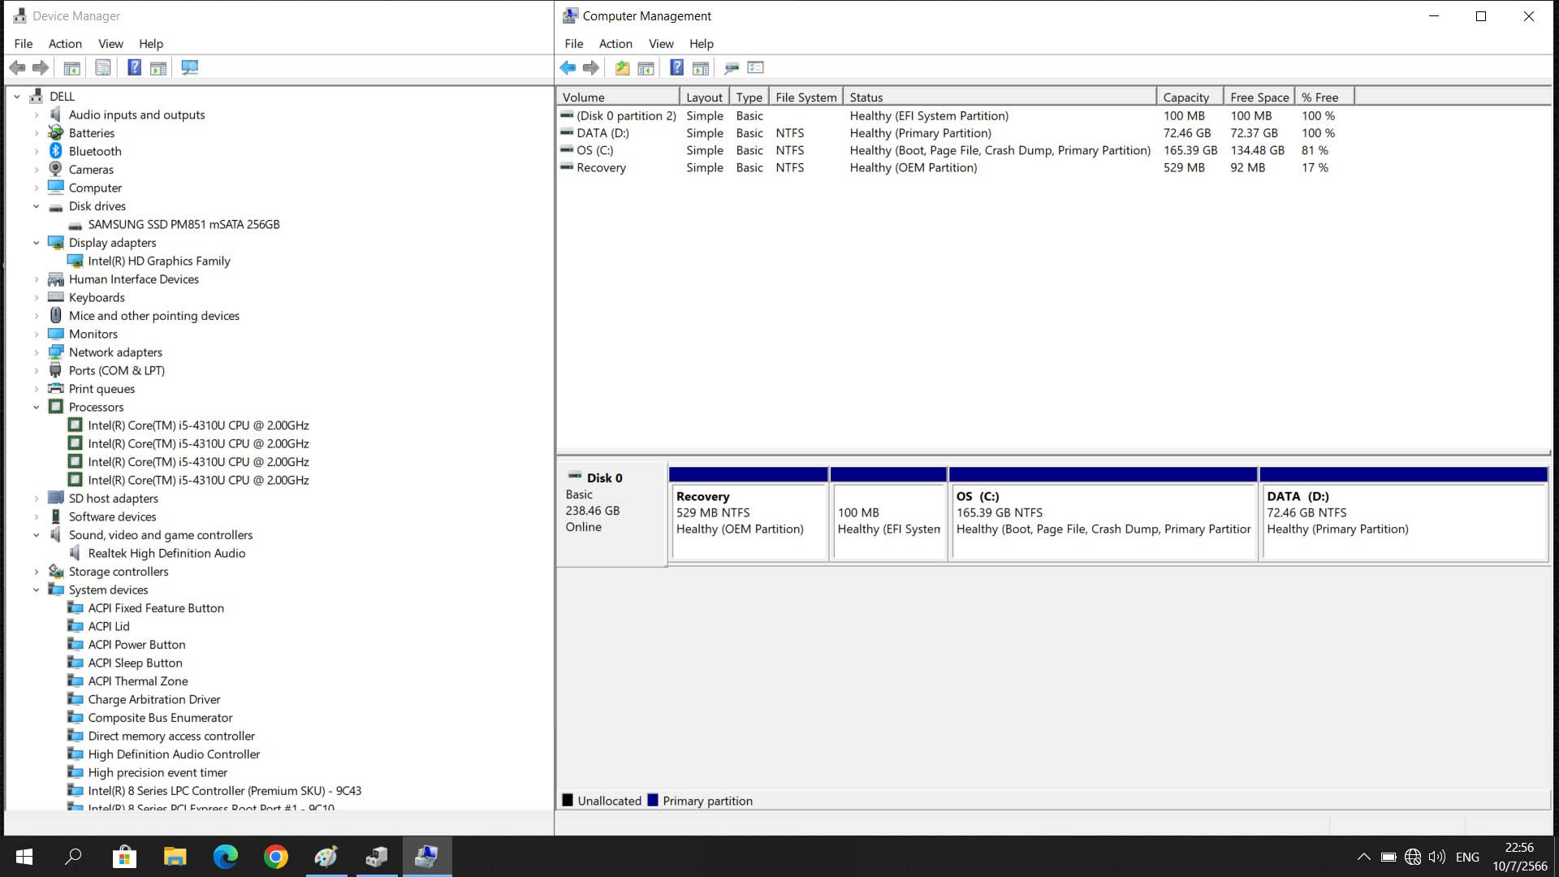The image size is (1559, 877).
Task: Open Computer Management Help menu
Action: 702,44
